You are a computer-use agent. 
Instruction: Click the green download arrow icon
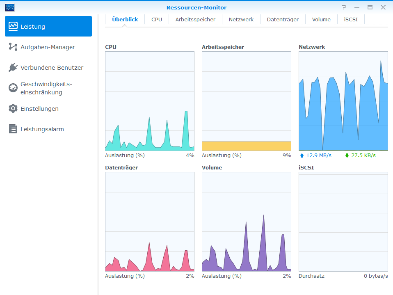point(347,156)
